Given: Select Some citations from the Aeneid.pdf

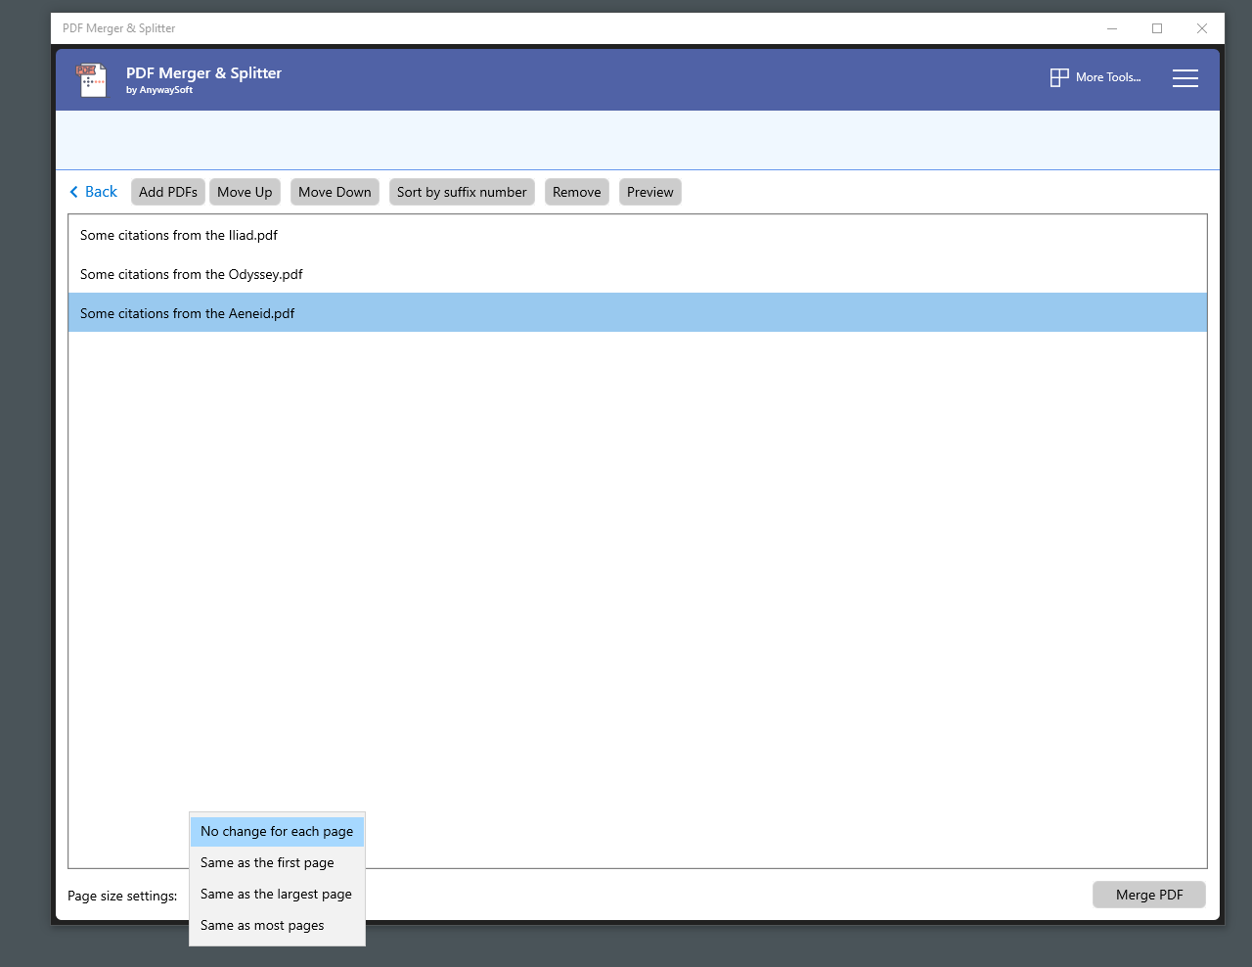Looking at the screenshot, I should coord(638,313).
